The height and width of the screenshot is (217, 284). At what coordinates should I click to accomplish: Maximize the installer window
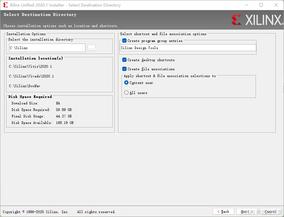tap(261, 5)
